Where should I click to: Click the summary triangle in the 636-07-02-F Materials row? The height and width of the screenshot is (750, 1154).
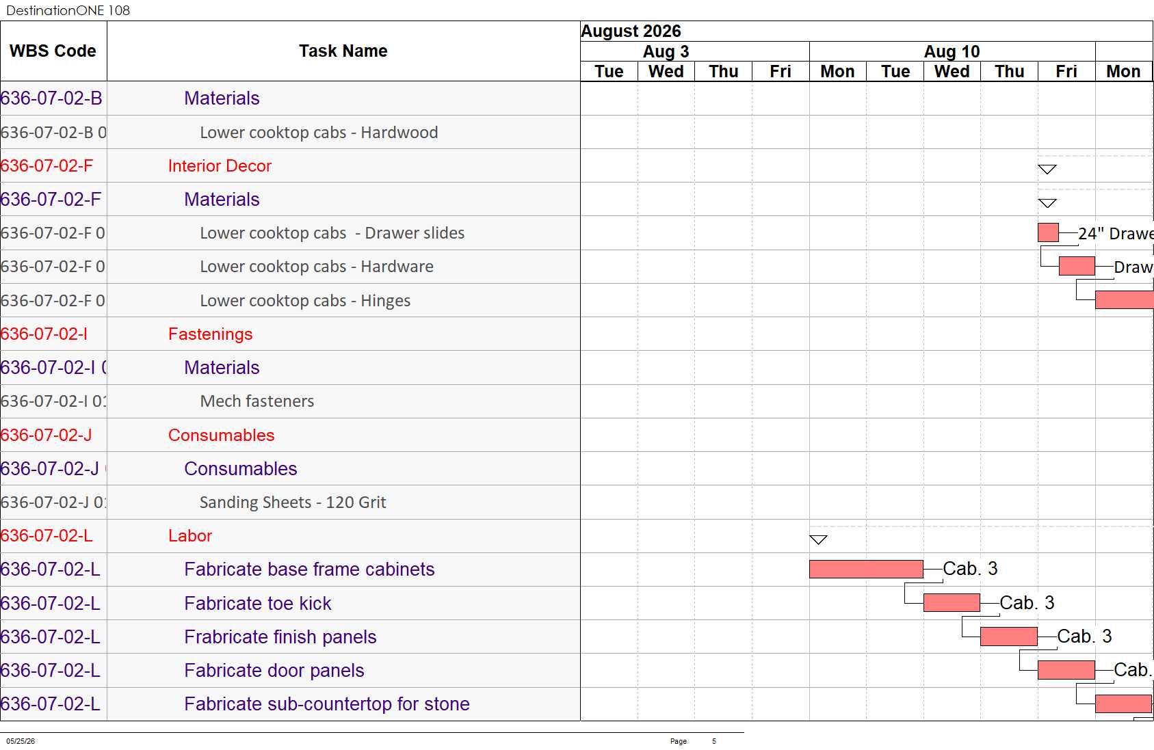[1047, 203]
